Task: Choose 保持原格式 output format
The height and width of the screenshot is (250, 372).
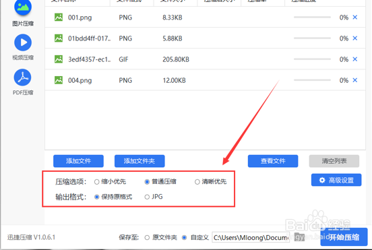Action: [x=96, y=197]
